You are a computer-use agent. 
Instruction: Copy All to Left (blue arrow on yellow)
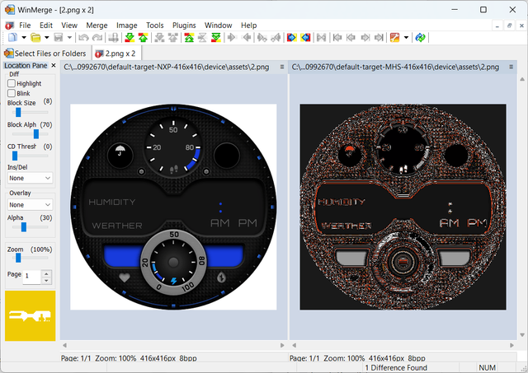[305, 37]
